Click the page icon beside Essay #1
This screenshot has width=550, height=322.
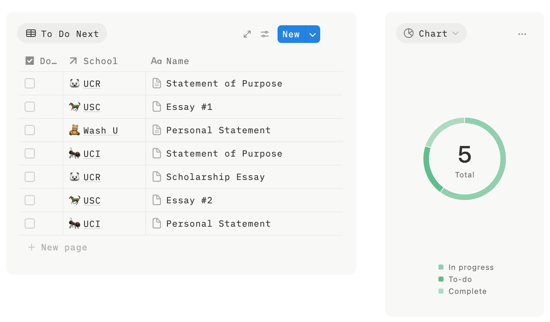[157, 107]
